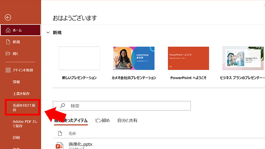Click the New document page icon
This screenshot has height=149, width=265.
(x=8, y=42)
